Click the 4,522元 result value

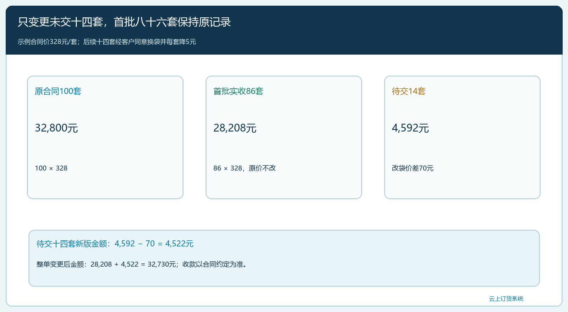[x=179, y=244]
